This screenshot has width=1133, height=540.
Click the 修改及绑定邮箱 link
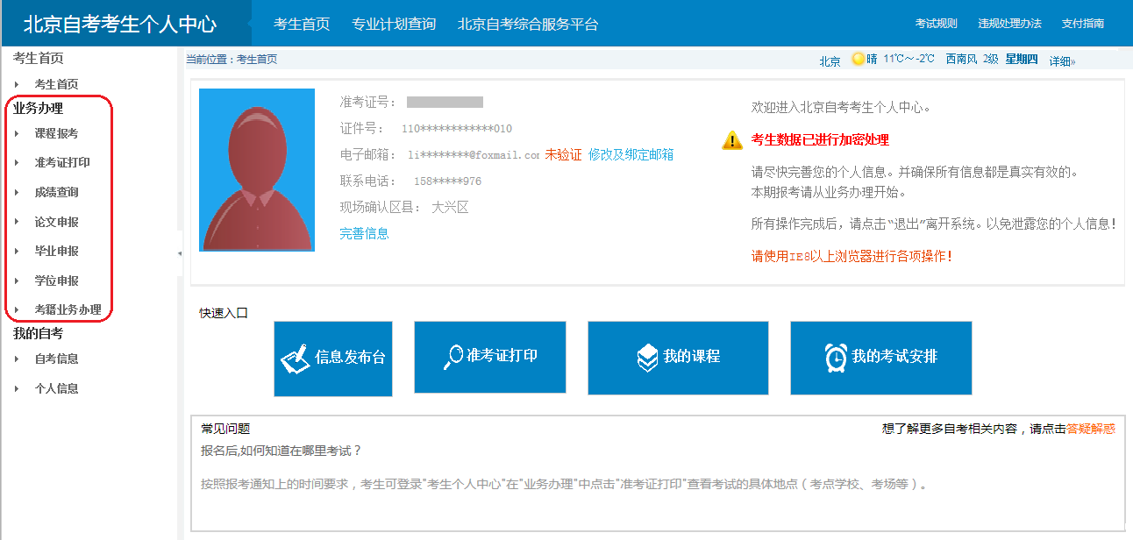[631, 154]
